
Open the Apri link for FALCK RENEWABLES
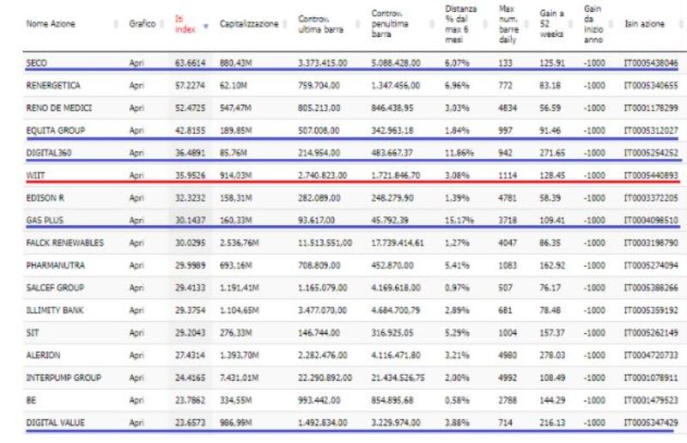tap(137, 243)
